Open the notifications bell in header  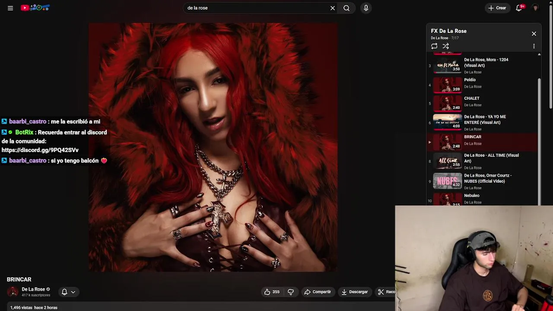519,8
